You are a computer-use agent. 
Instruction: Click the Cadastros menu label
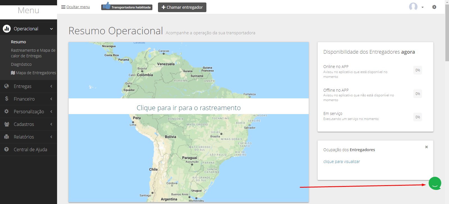(24, 124)
